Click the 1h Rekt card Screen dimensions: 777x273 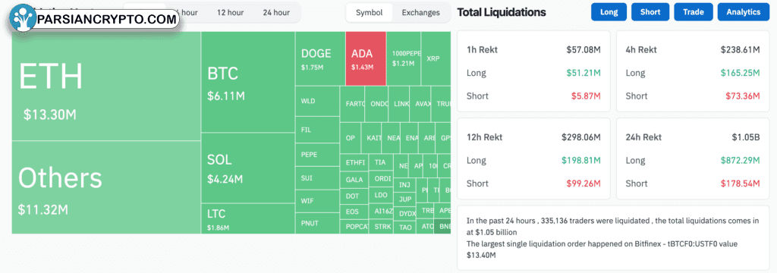click(x=533, y=71)
